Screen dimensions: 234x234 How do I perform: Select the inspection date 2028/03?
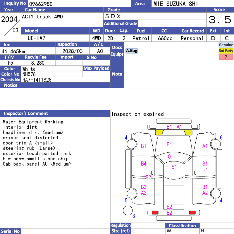point(72,51)
